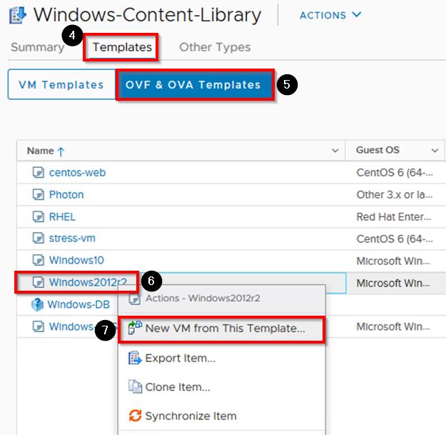446x435 pixels.
Task: Click the Clone Item icon
Action: pyautogui.click(x=135, y=386)
